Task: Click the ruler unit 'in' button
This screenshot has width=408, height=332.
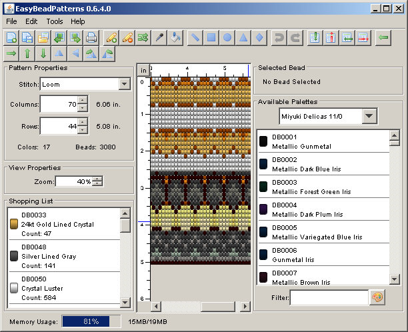Action: [143, 70]
